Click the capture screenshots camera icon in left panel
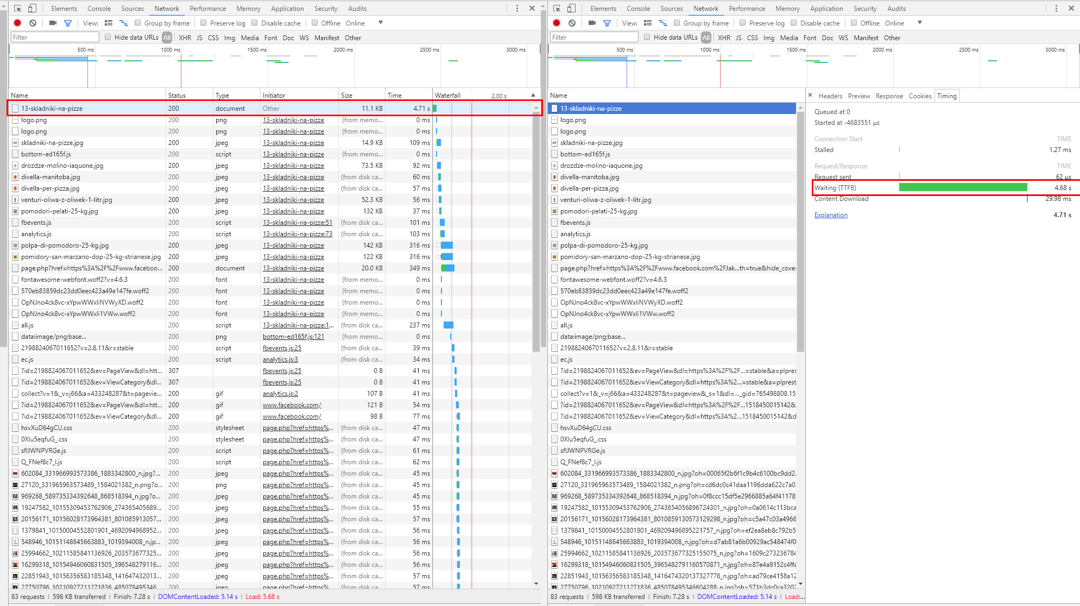Viewport: 1080px width, 606px height. click(x=53, y=23)
